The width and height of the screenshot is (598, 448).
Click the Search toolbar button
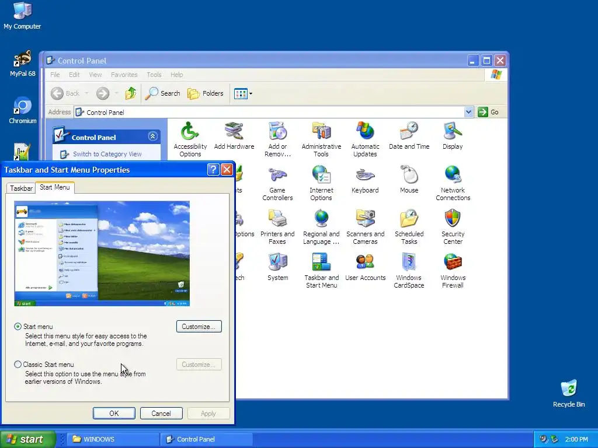click(x=162, y=93)
